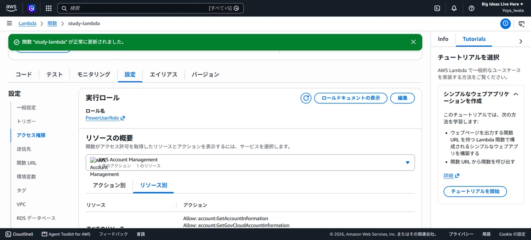Select the アクション別 tab

[x=109, y=186]
